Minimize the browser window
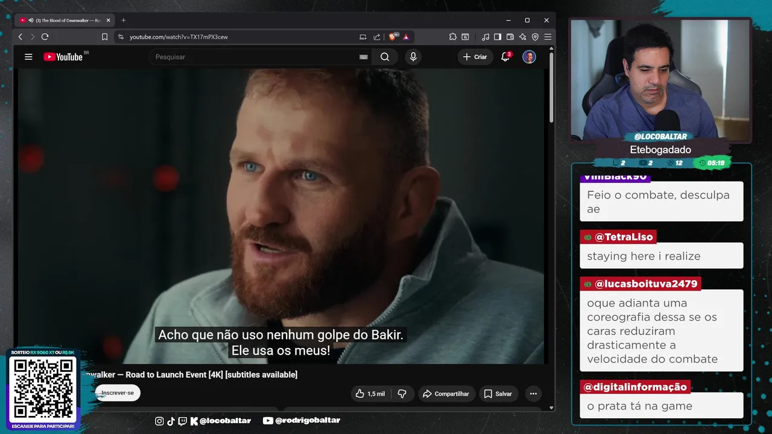The image size is (772, 434). [x=508, y=20]
